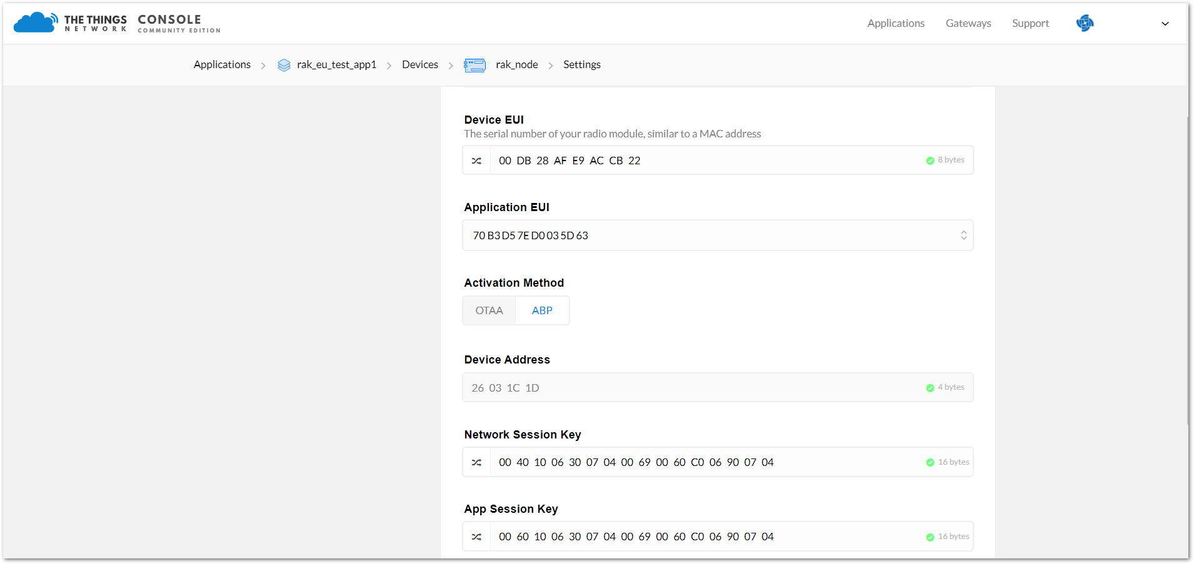
Task: Open the user profile avatar
Action: click(1085, 23)
